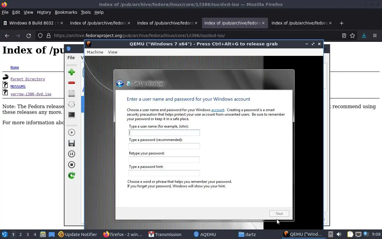Focus the password hint field

coord(164,173)
